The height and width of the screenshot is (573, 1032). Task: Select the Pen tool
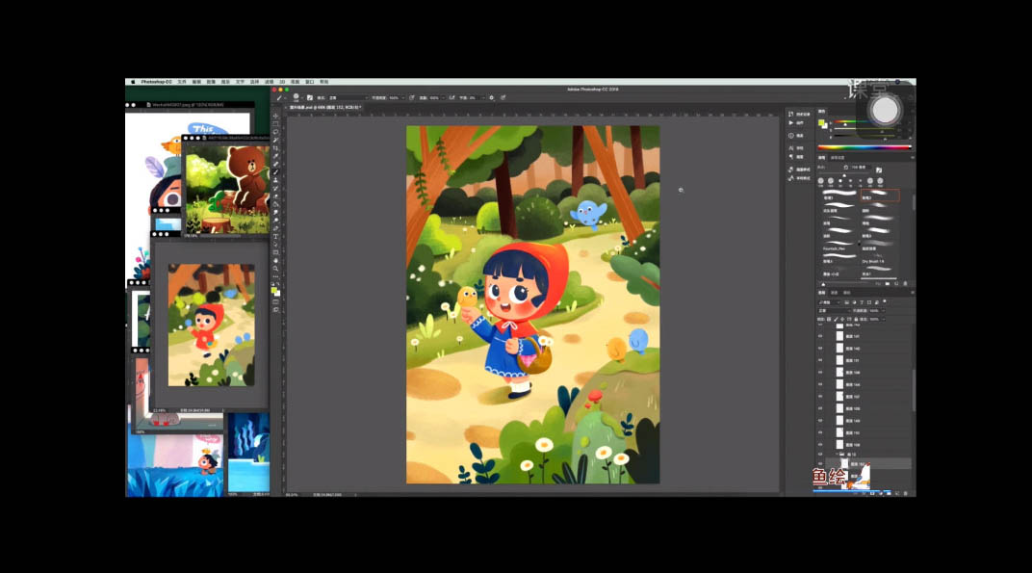(x=275, y=228)
